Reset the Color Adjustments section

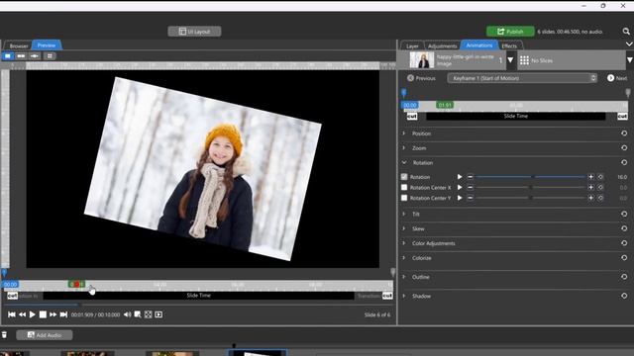point(624,243)
